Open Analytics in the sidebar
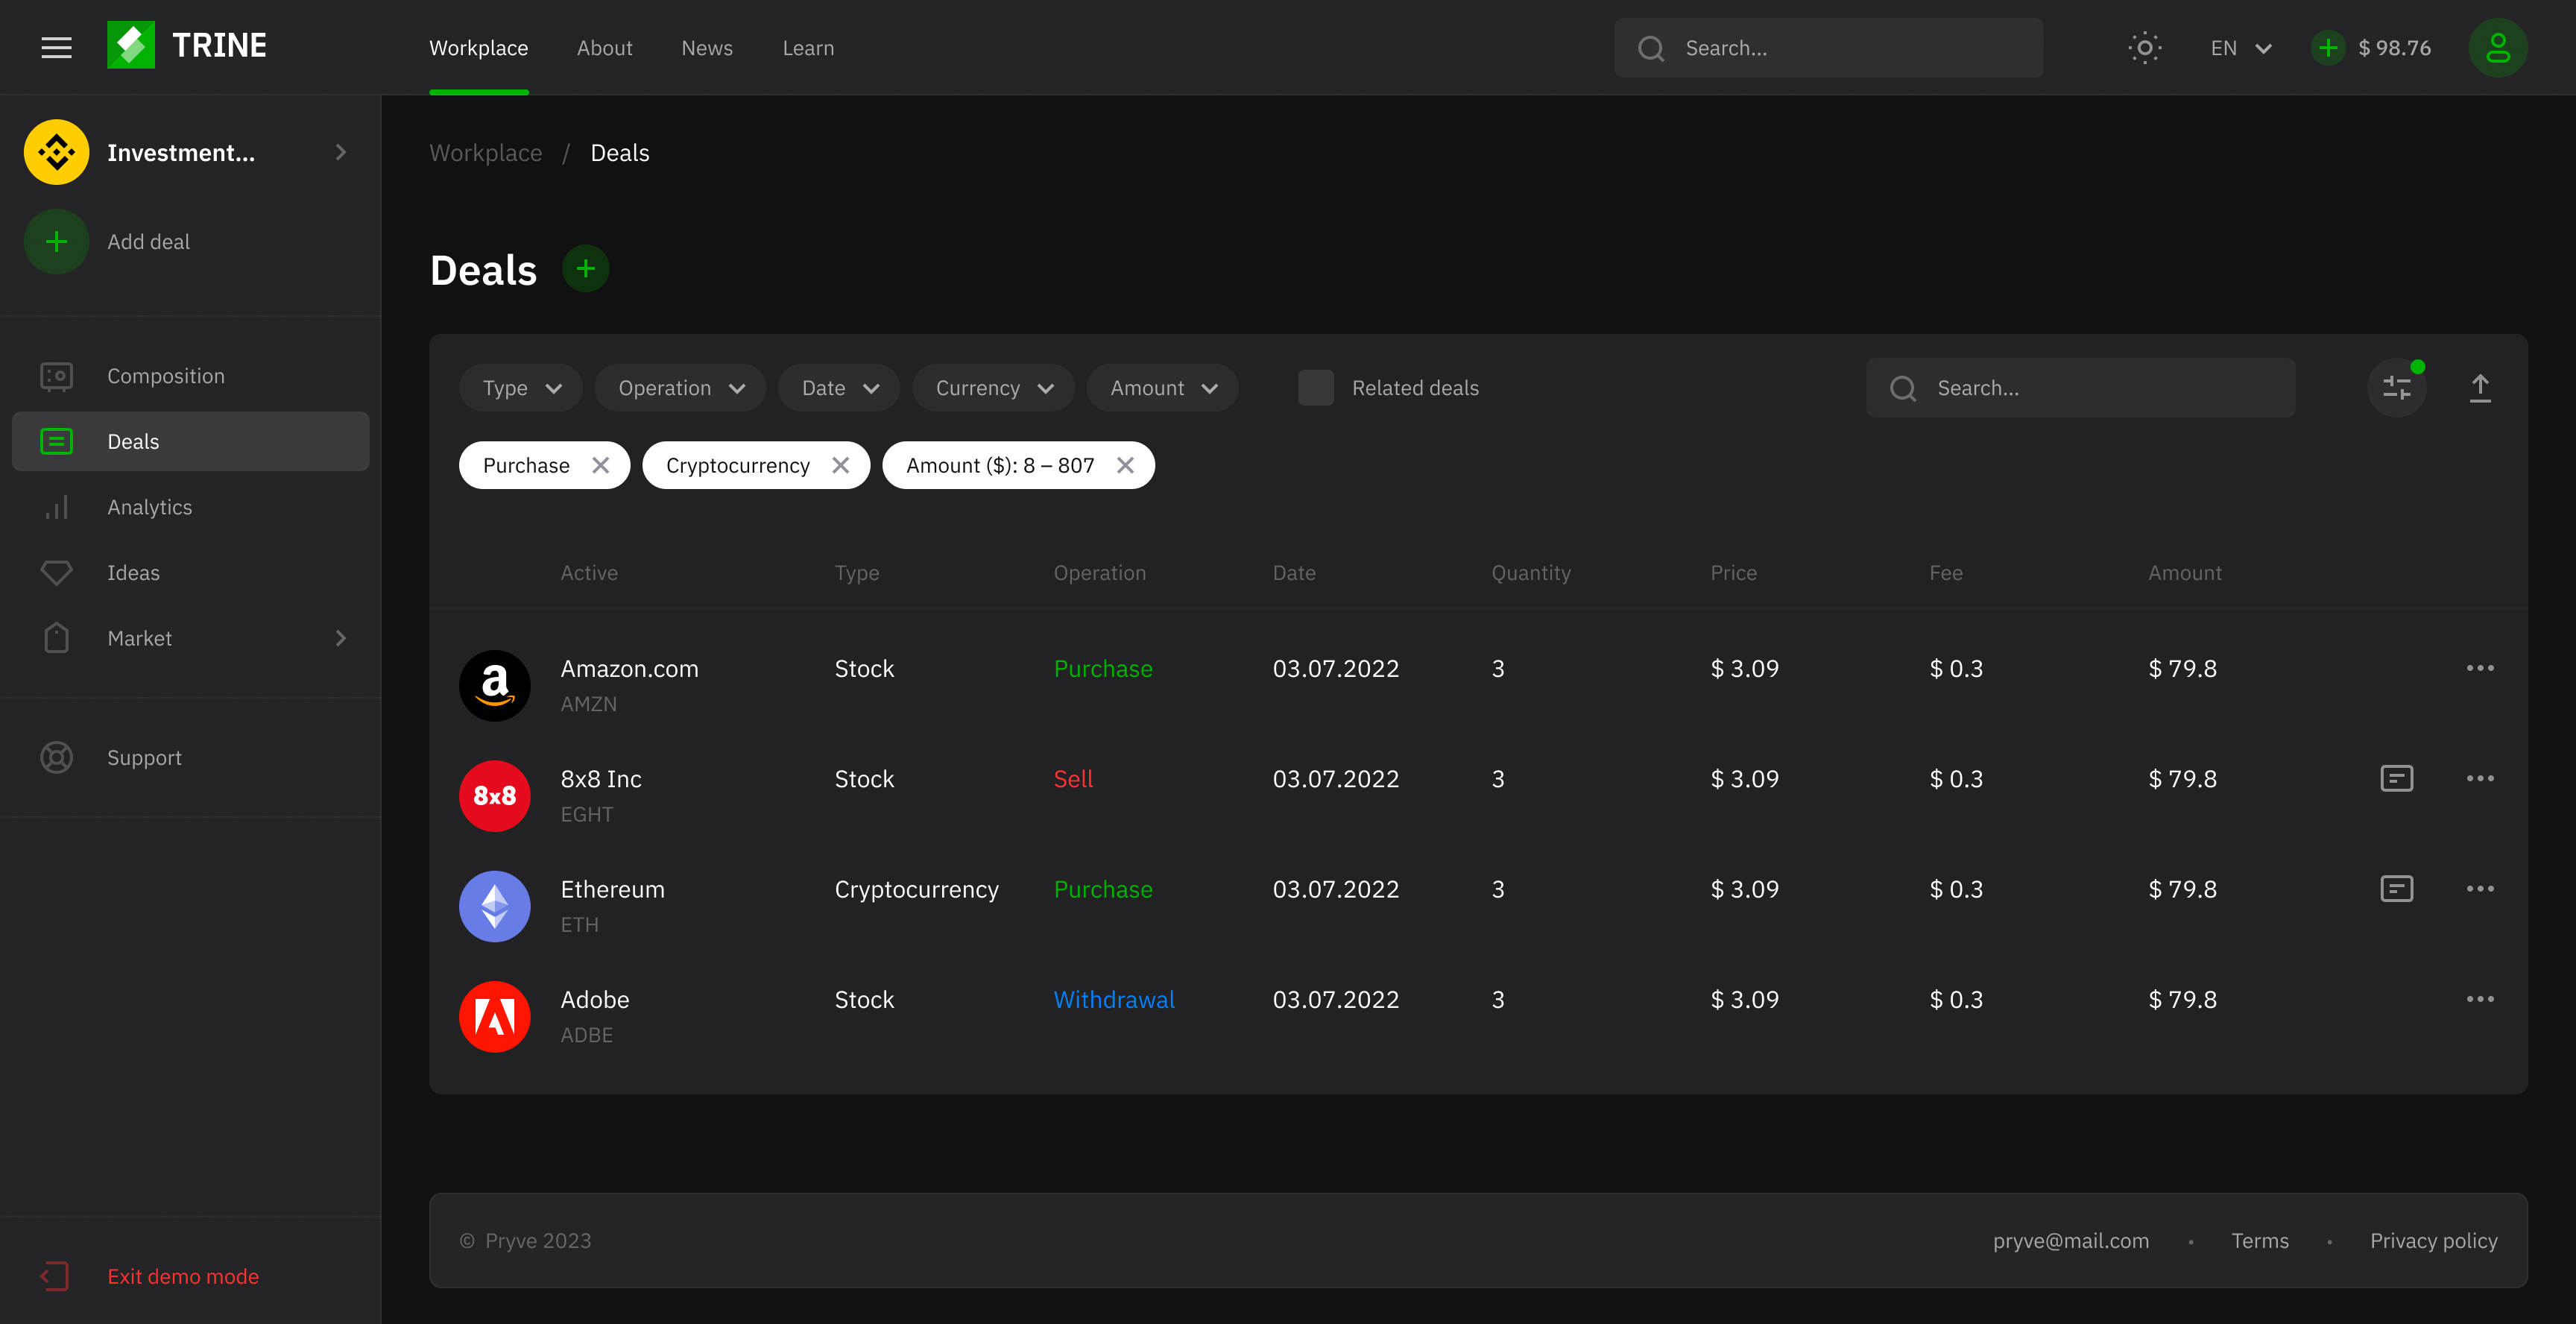Image resolution: width=2576 pixels, height=1324 pixels. click(x=149, y=507)
